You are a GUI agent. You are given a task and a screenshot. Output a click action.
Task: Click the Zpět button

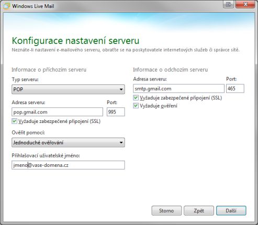[199, 211]
